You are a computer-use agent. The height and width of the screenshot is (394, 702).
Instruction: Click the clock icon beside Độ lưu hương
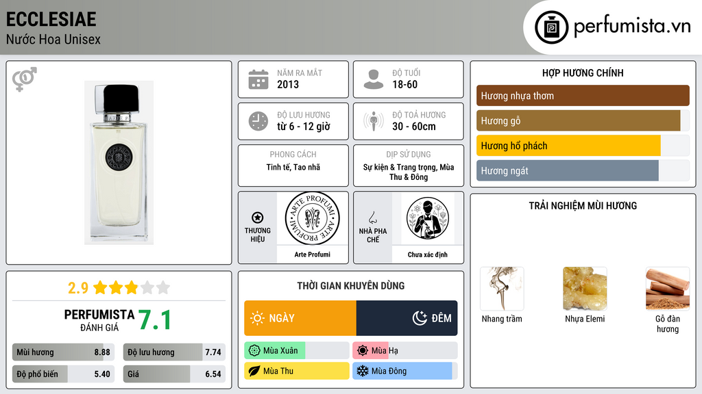tap(258, 121)
